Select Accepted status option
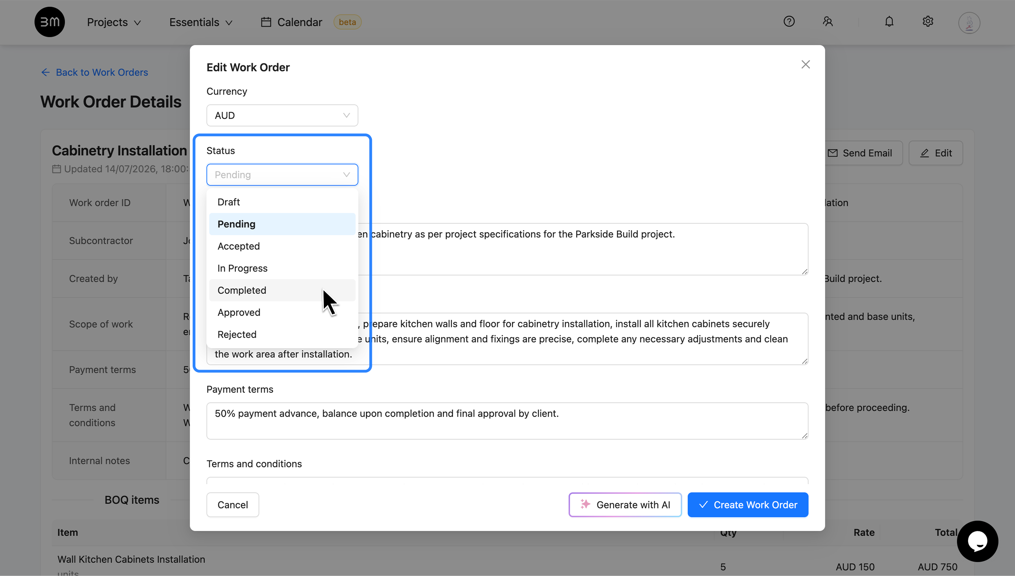1015x576 pixels. pyautogui.click(x=282, y=246)
